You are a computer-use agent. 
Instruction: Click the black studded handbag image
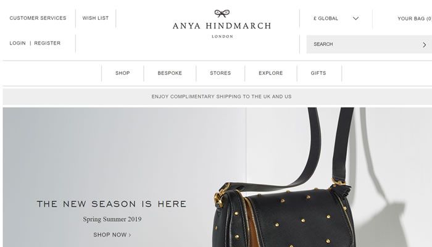(284, 178)
